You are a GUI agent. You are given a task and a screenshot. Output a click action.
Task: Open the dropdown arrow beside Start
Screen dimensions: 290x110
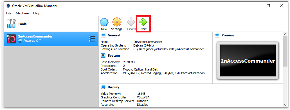pos(151,24)
